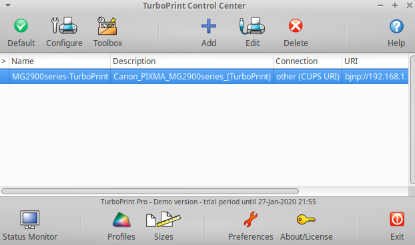This screenshot has height=245, width=415.
Task: Open the Configure printer tool
Action: pyautogui.click(x=64, y=32)
